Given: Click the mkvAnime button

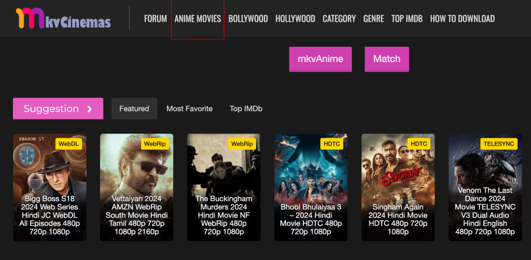Looking at the screenshot, I should (x=320, y=59).
